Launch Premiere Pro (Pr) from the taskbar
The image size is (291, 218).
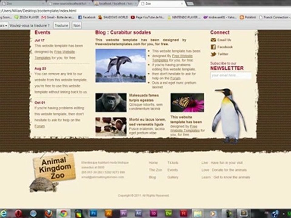123,213
